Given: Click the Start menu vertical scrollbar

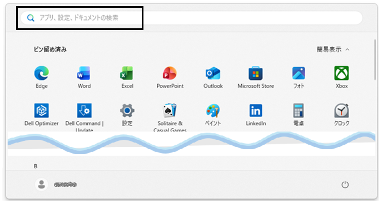Looking at the screenshot, I should (x=375, y=59).
